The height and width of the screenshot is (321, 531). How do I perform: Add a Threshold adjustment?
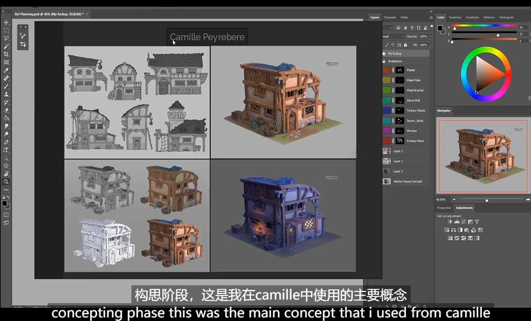463,238
